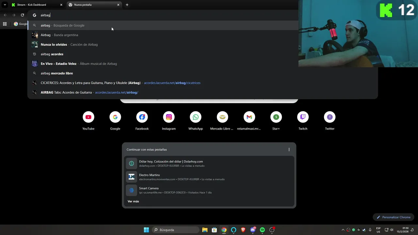Viewport: 418px width, 235px height.
Task: Open the tab search dropdown arrow
Action: 5,5
